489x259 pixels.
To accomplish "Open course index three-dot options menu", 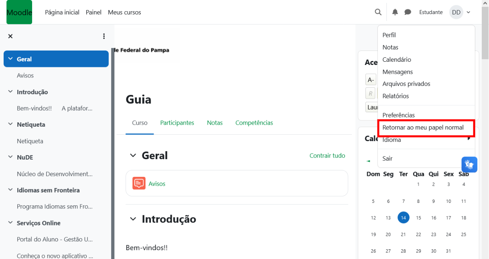I will 104,36.
